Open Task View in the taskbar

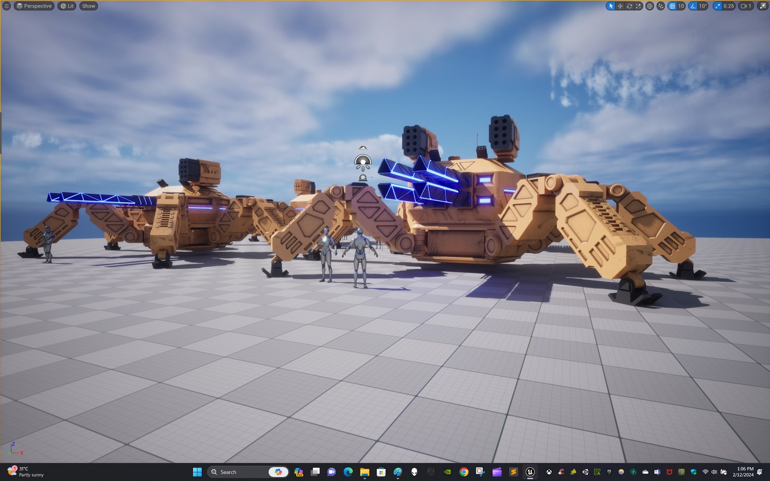pyautogui.click(x=315, y=472)
